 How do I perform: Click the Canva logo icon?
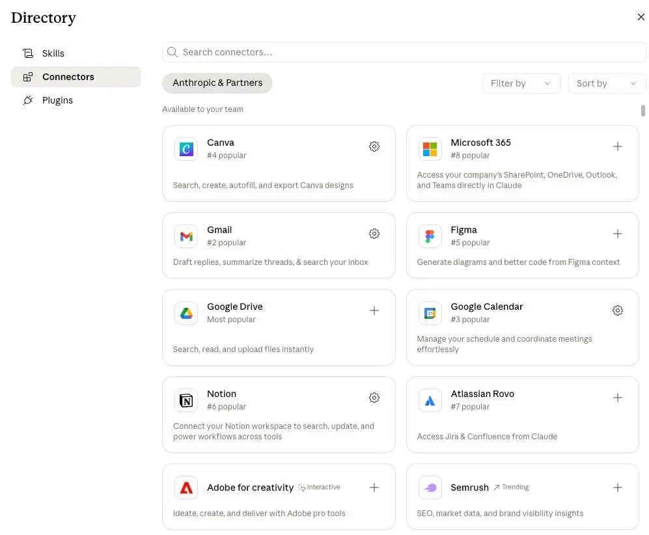186,149
